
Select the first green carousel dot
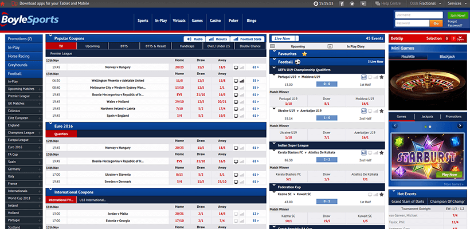click(426, 127)
